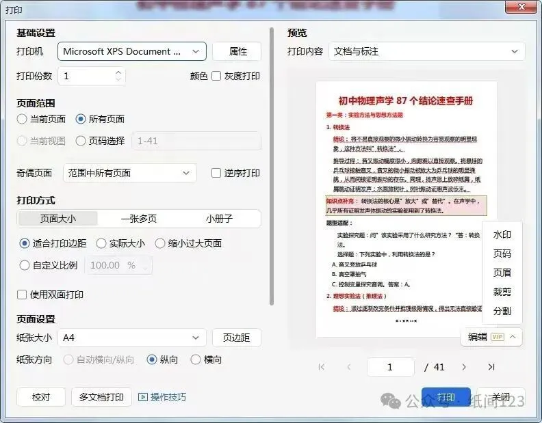Go to previous preview page
Screen dimensions: 542x423
349,367
